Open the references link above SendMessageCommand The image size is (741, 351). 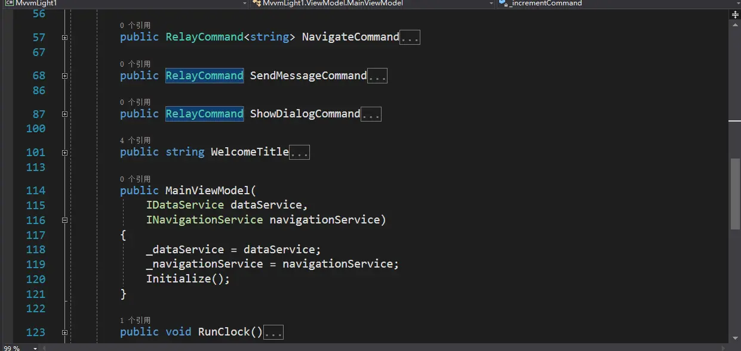(x=135, y=64)
